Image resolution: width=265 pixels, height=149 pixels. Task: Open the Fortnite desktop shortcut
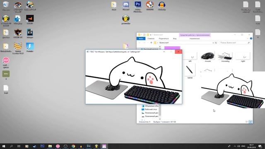point(30,47)
